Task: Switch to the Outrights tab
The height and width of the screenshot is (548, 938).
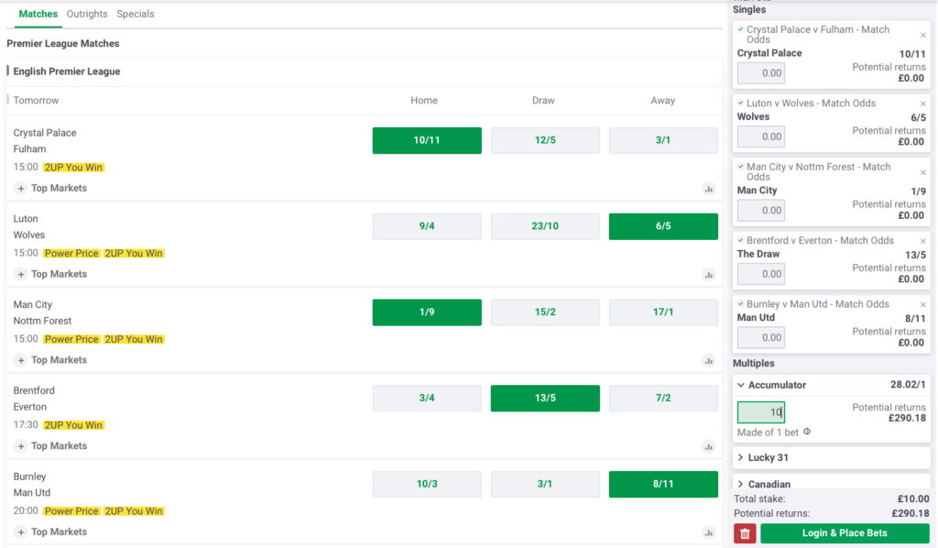Action: 87,14
